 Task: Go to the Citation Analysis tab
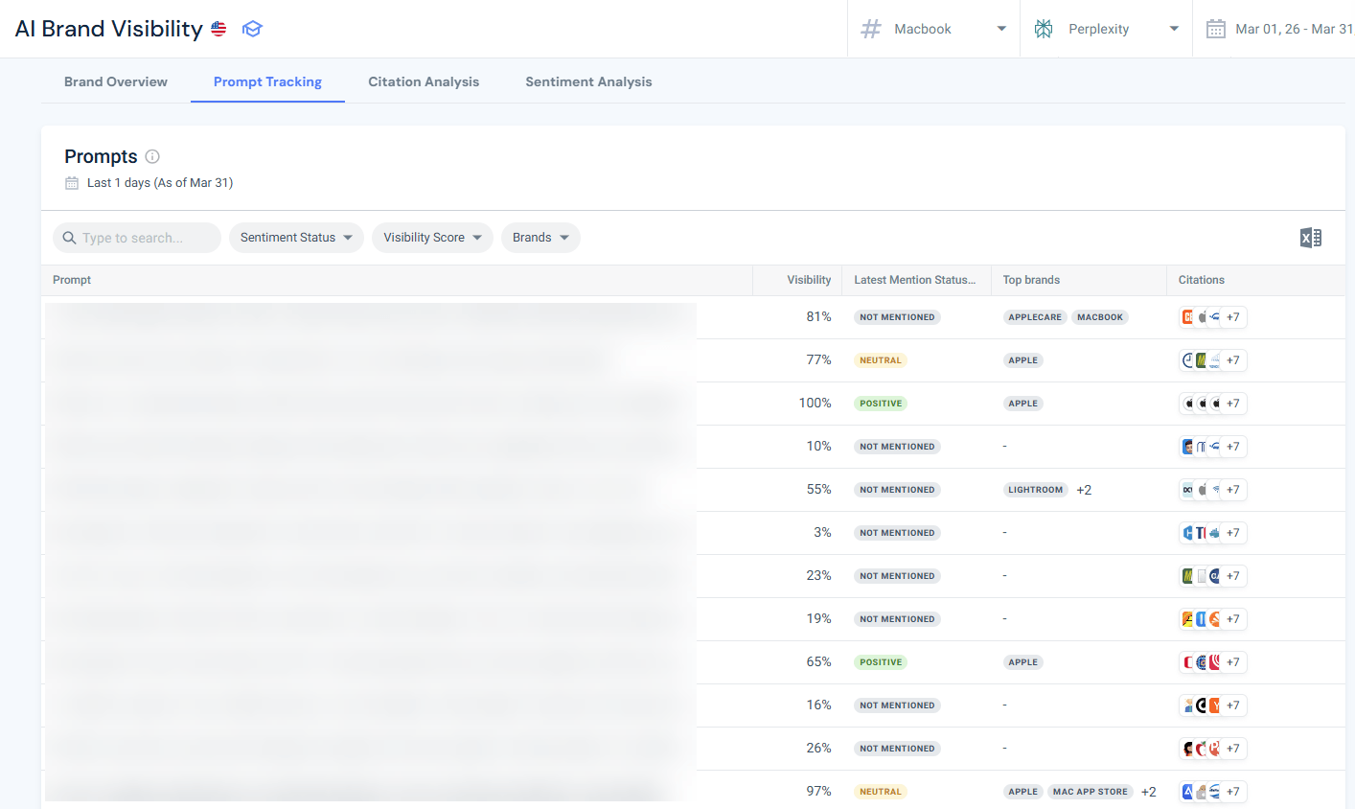coord(424,81)
